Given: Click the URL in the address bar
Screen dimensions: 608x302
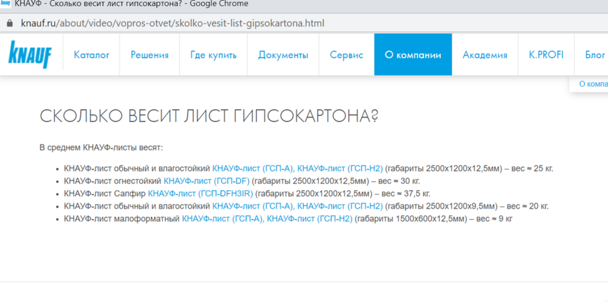Looking at the screenshot, I should (173, 23).
